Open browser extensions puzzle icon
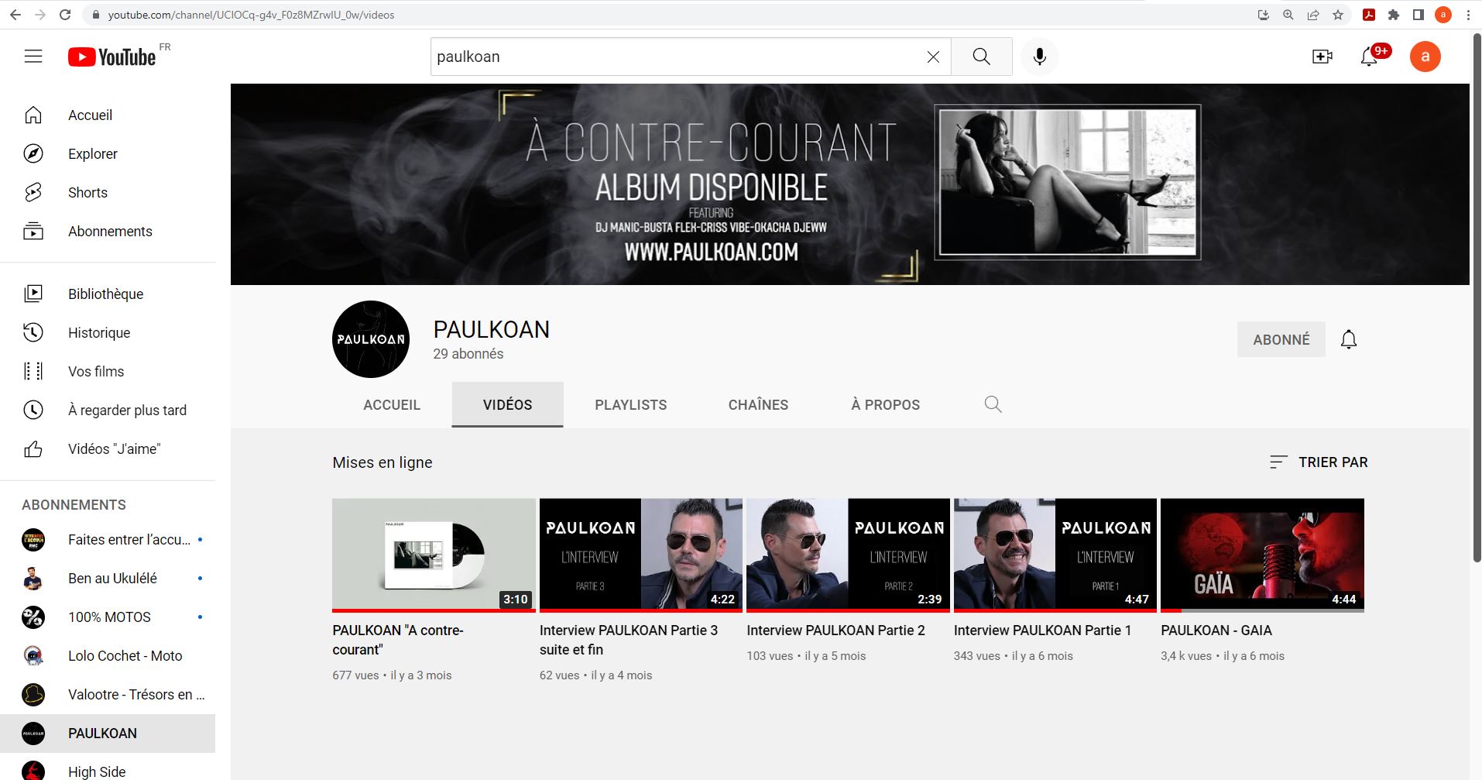This screenshot has height=780, width=1482. click(x=1394, y=15)
